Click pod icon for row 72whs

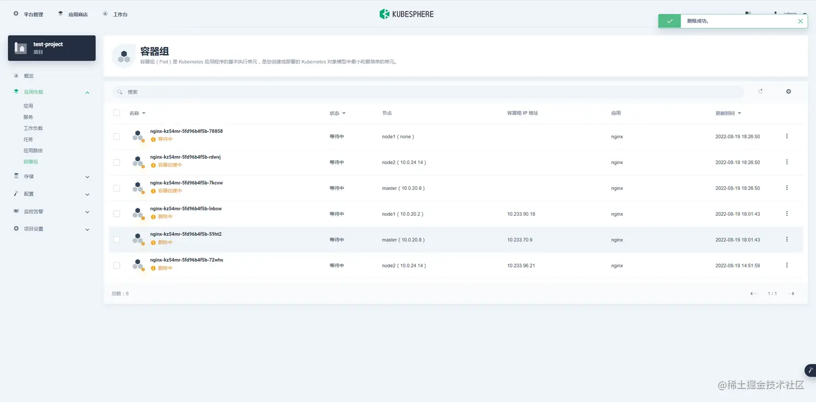(x=138, y=265)
